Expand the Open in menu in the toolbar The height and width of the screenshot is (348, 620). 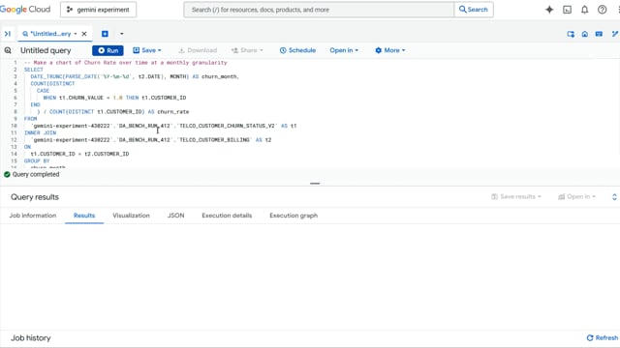click(x=344, y=50)
